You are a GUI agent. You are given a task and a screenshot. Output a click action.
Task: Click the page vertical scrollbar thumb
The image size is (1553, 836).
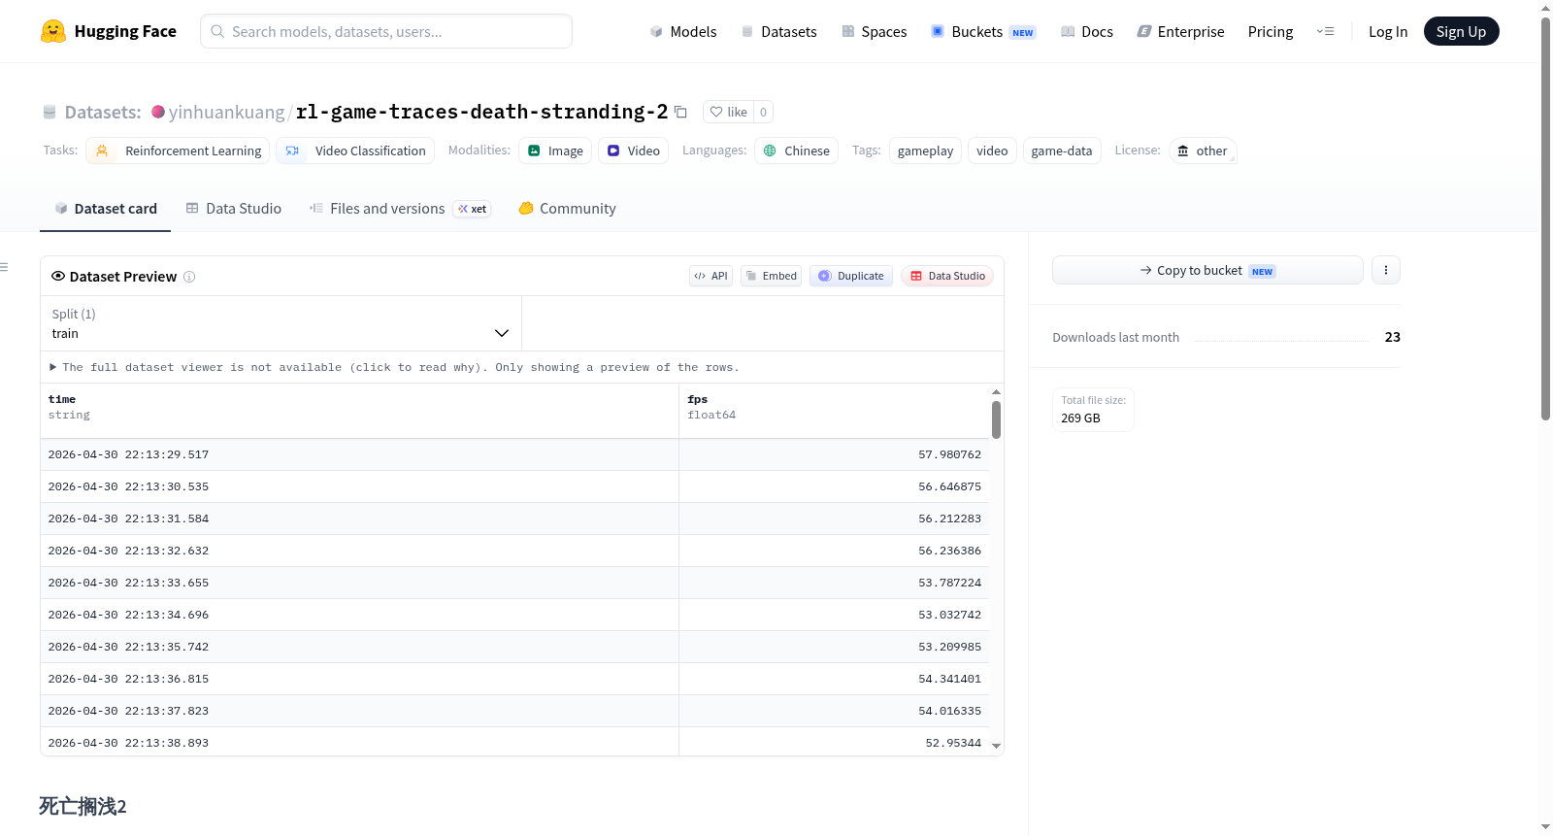(1545, 218)
